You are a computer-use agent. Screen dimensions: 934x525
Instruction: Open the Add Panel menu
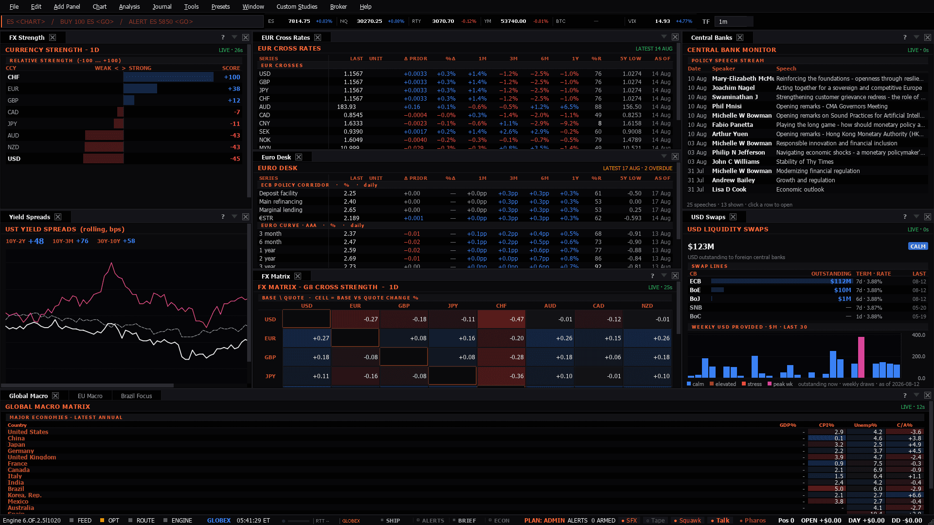(x=67, y=6)
